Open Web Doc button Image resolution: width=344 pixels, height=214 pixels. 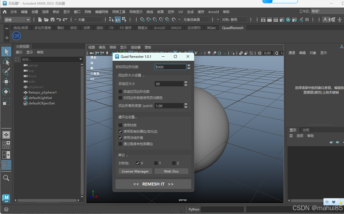coord(171,171)
